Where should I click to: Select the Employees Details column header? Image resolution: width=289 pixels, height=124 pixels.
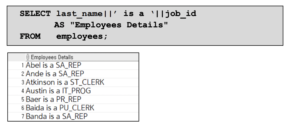(x=82, y=57)
